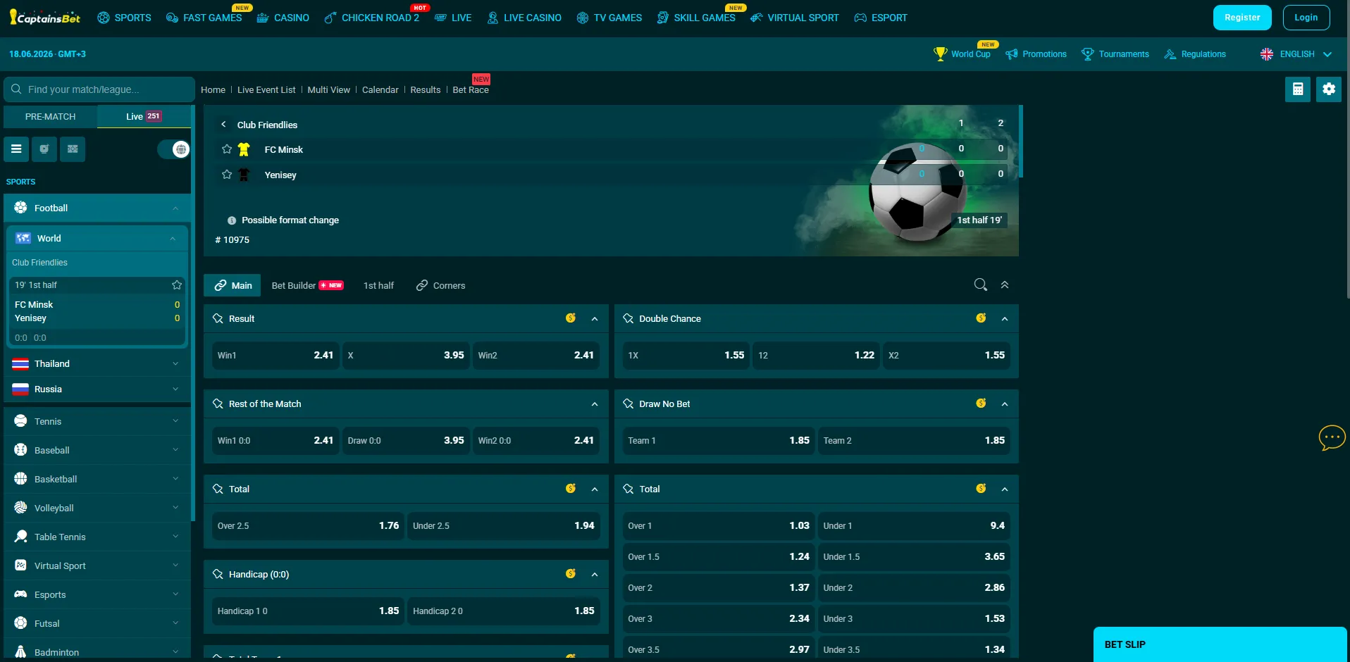The image size is (1350, 662).
Task: Bet on 1X at 1.55
Action: click(x=686, y=356)
